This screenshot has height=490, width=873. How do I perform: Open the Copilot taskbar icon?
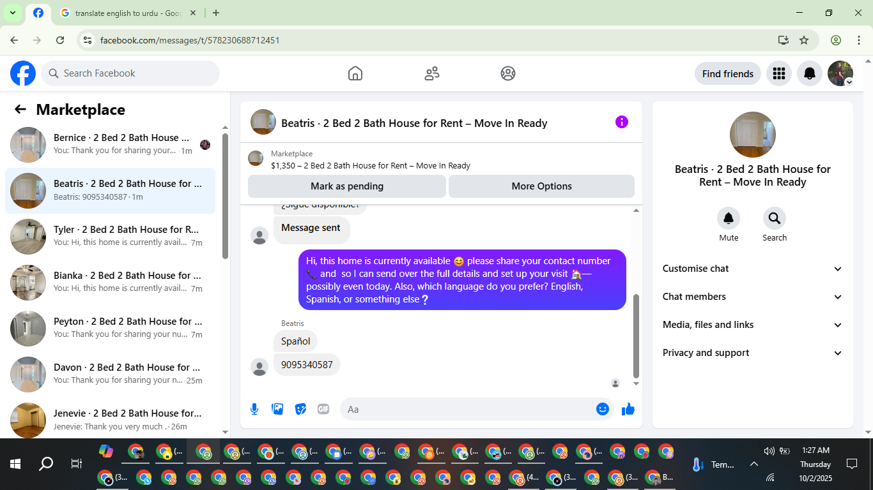click(x=106, y=451)
